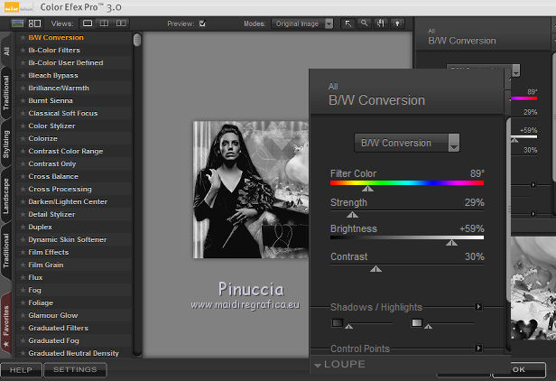
Task: Switch to split preview view
Action: (105, 23)
